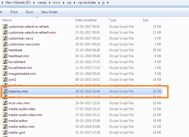Viewport: 189px width, 137px height.
Task: Create a New folder from toolbar
Action: pos(49,12)
